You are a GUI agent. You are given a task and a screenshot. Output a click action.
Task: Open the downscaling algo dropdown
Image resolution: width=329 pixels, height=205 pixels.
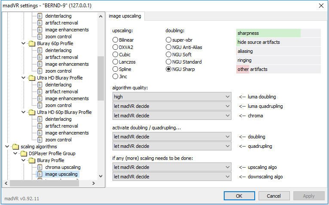coord(172,177)
